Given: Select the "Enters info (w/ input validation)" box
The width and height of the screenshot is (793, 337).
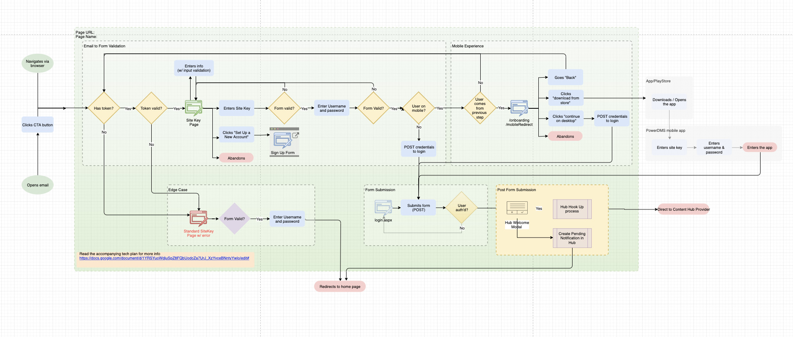Looking at the screenshot, I should coord(194,68).
